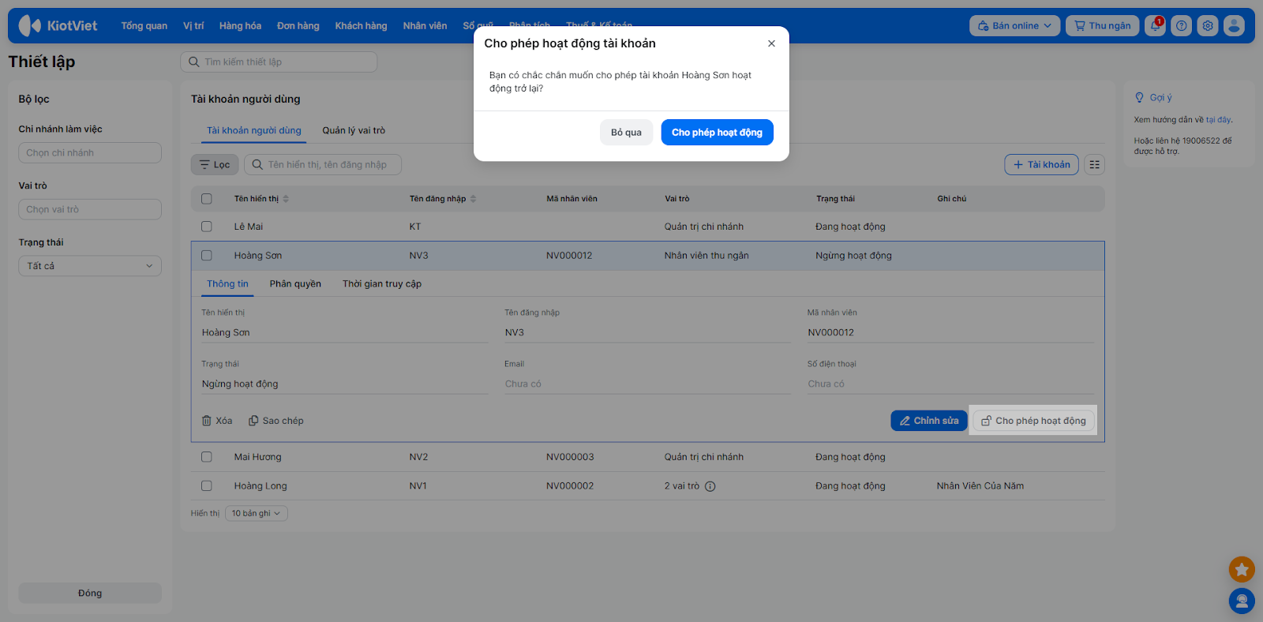This screenshot has width=1263, height=622.
Task: Open the settings gear icon
Action: [1208, 26]
